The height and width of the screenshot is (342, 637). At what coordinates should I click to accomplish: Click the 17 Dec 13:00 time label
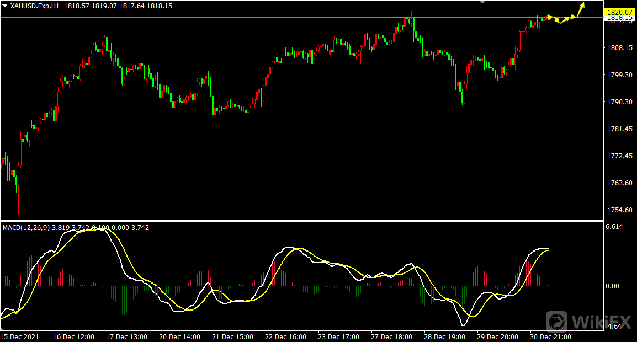point(126,336)
